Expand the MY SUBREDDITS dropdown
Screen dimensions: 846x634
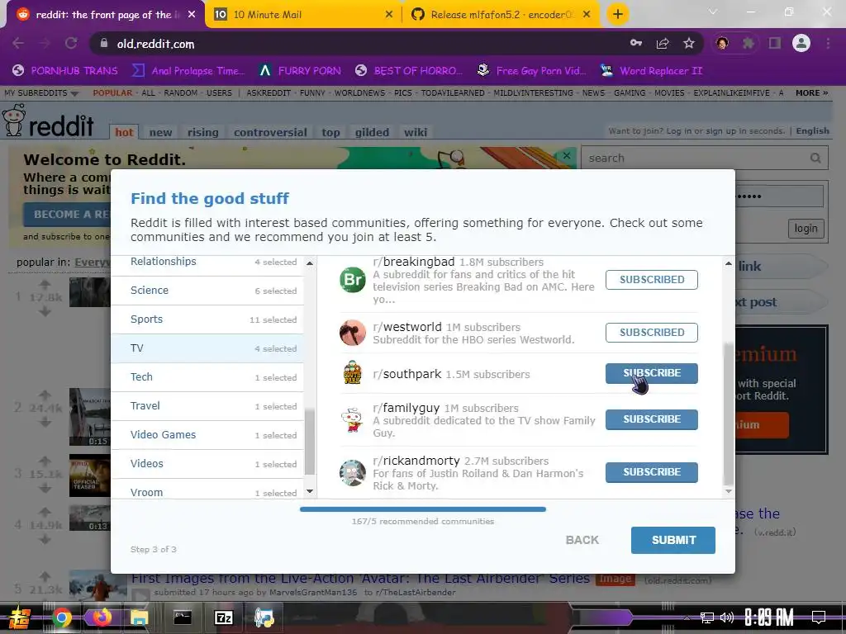click(41, 92)
